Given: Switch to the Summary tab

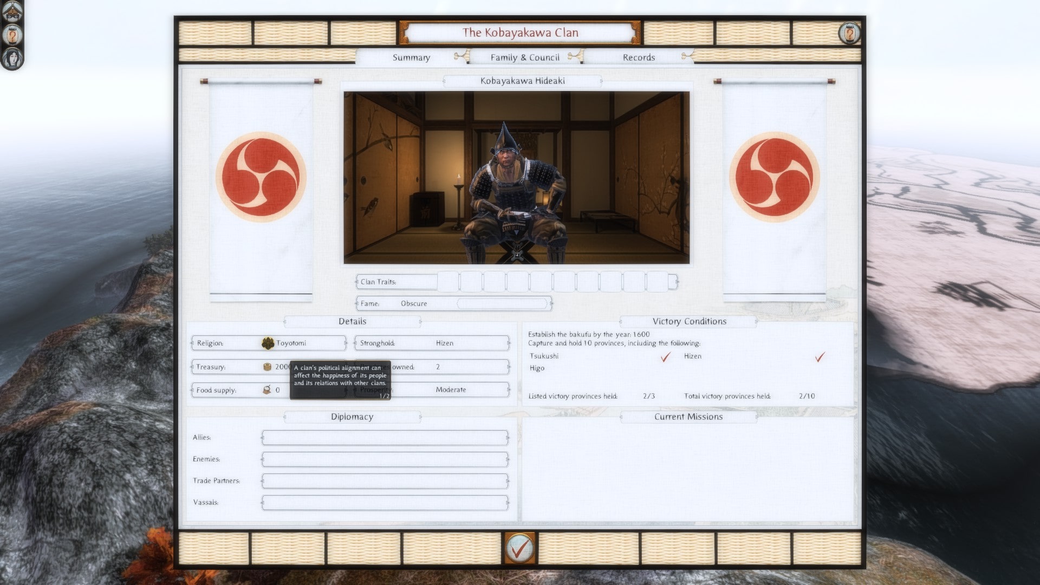Looking at the screenshot, I should click(411, 57).
